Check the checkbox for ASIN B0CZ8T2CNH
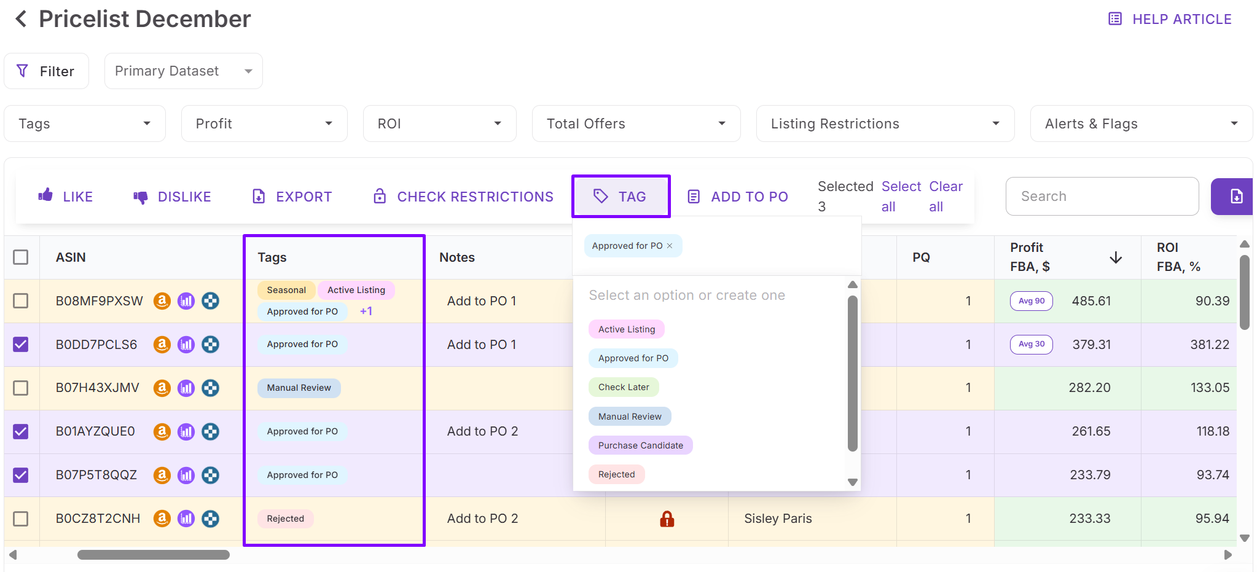Viewport: 1257px width, 572px height. pos(22,519)
